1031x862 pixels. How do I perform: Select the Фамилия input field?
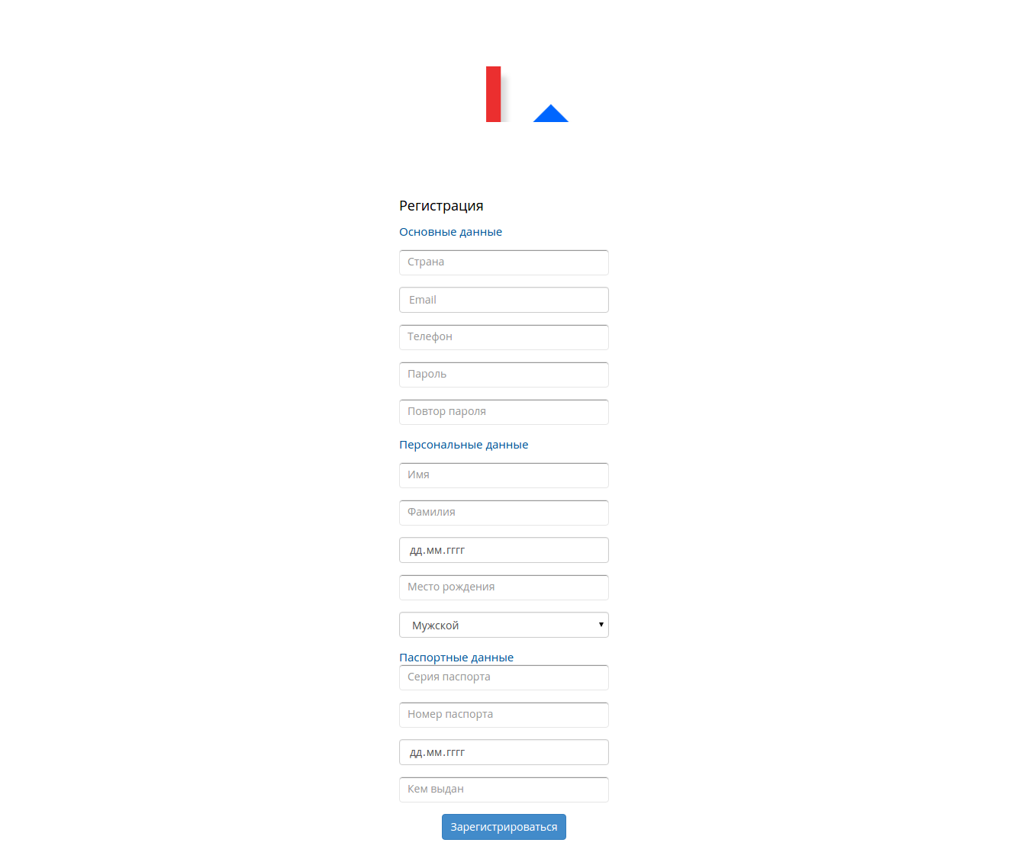click(x=504, y=512)
